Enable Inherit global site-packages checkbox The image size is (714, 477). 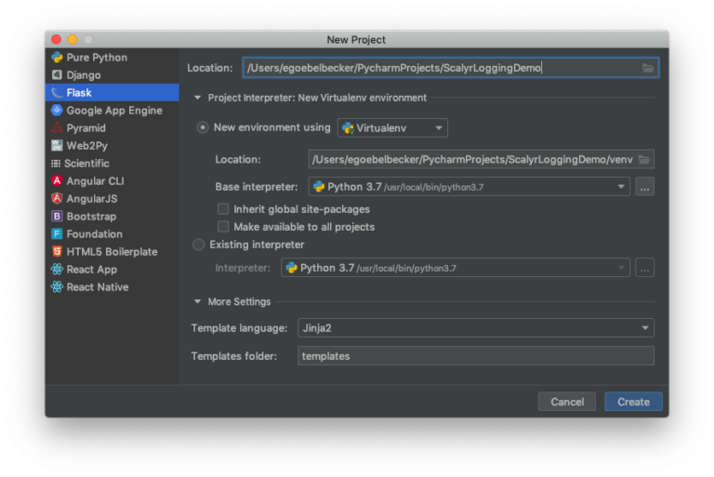pos(223,209)
